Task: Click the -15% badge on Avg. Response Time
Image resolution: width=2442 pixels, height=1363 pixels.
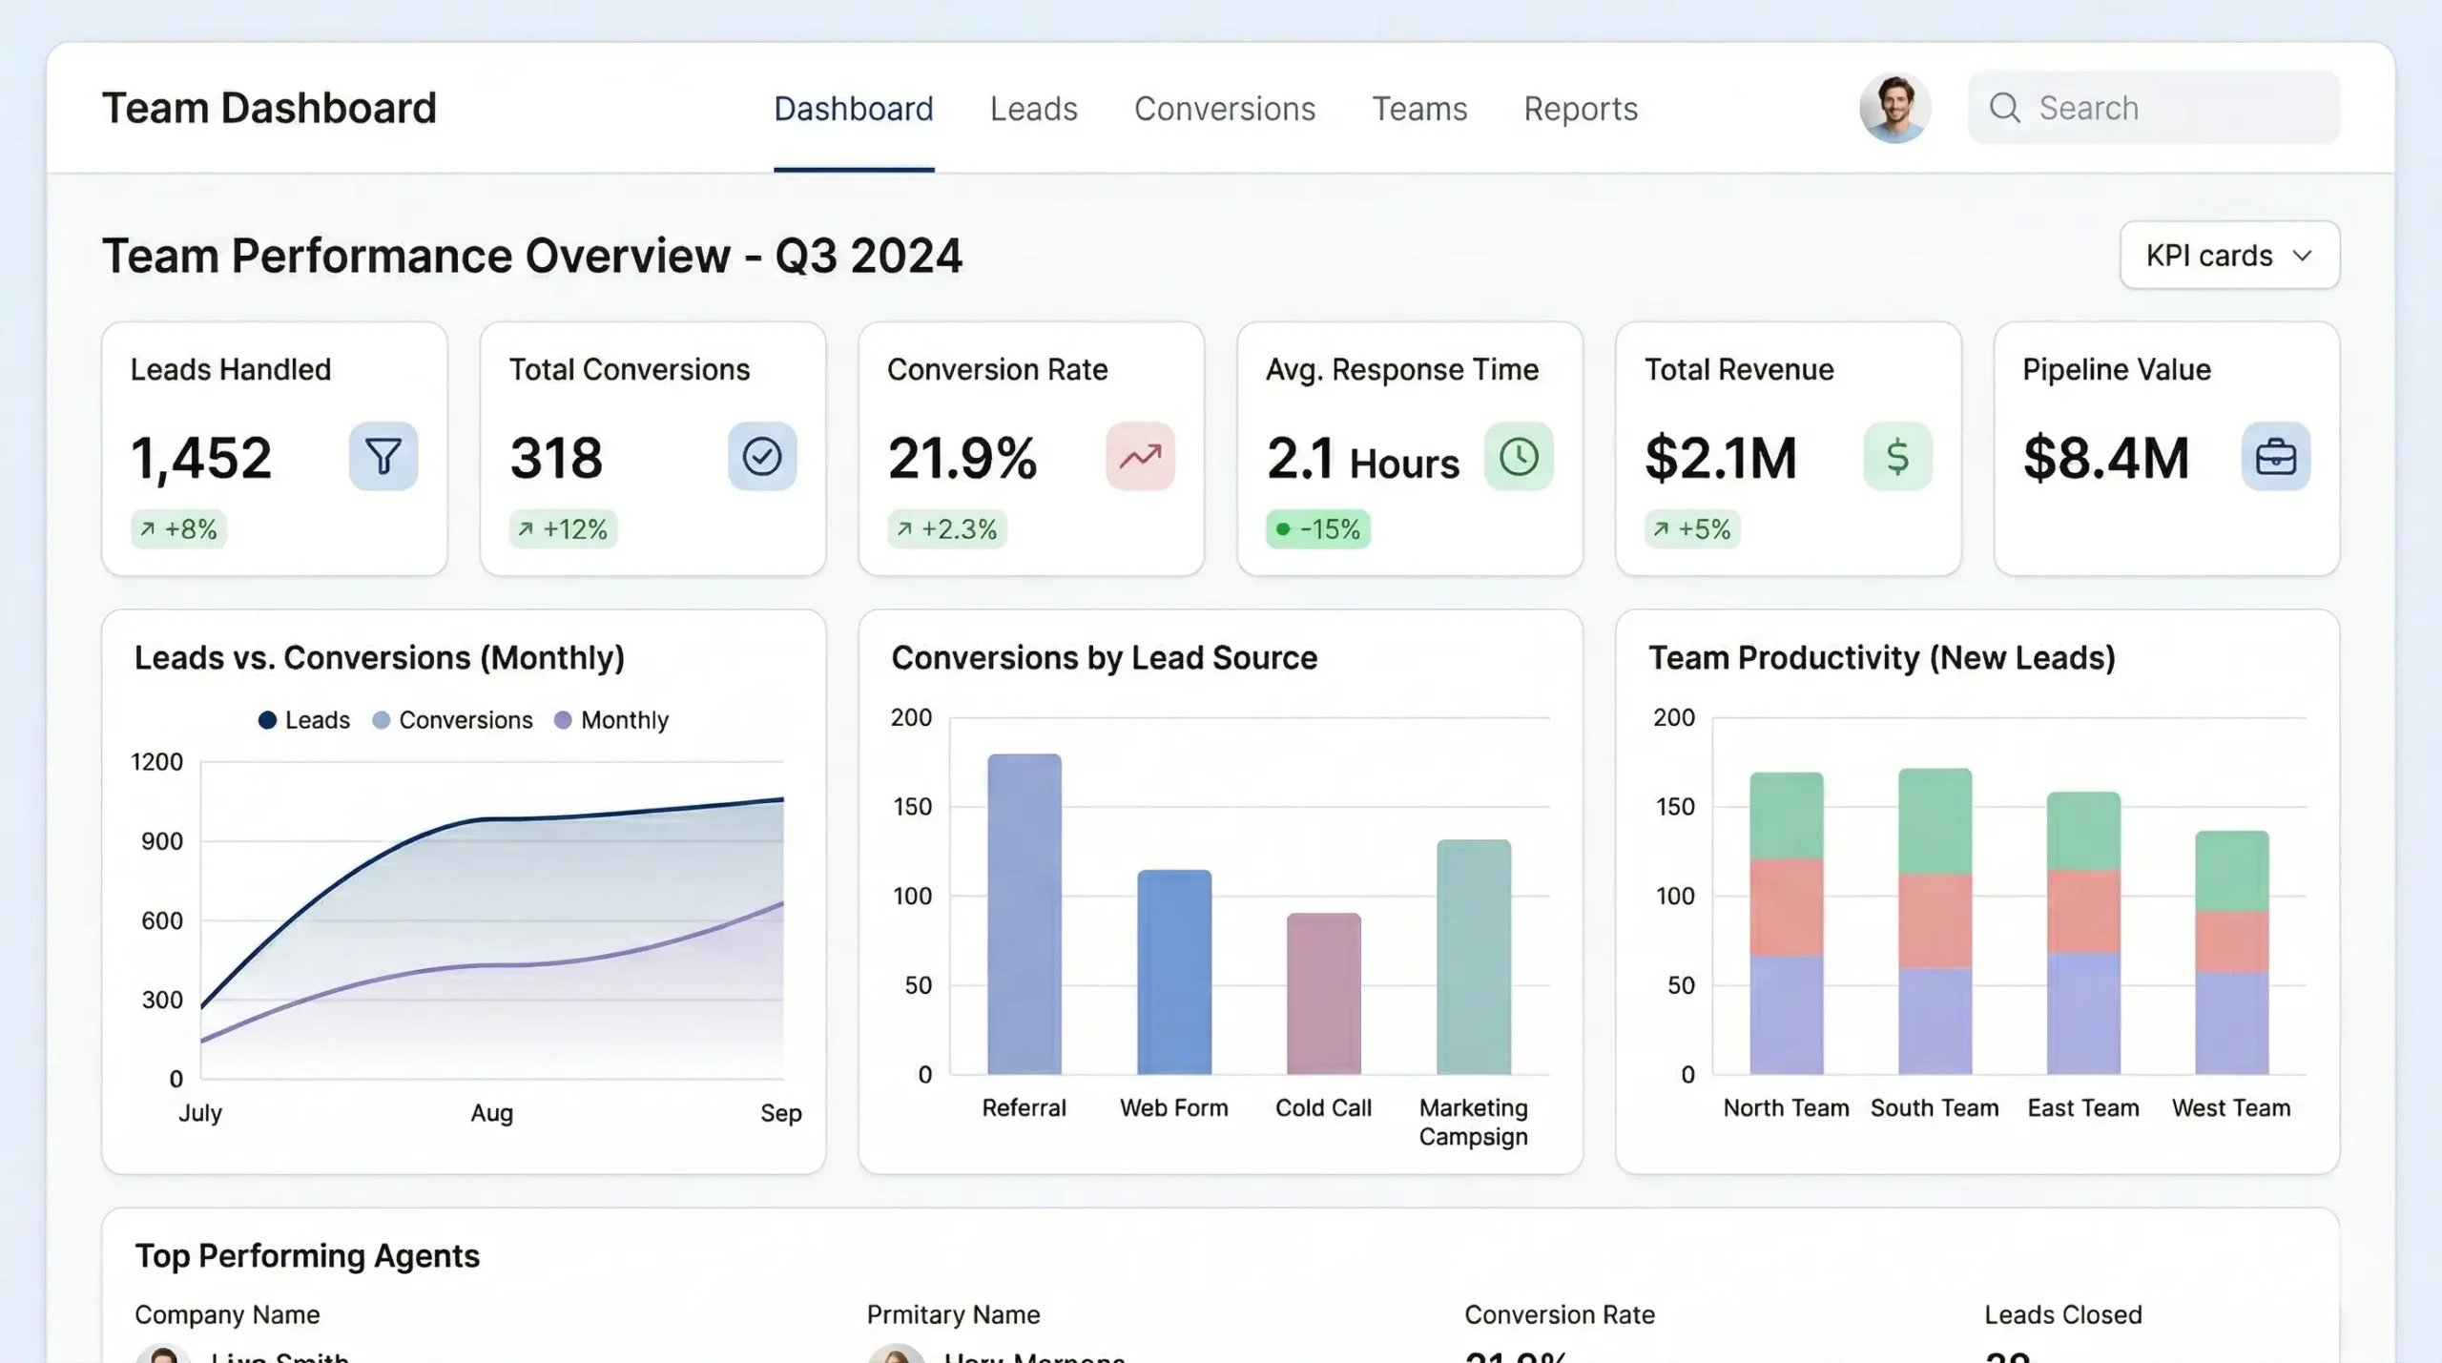Action: (x=1318, y=529)
